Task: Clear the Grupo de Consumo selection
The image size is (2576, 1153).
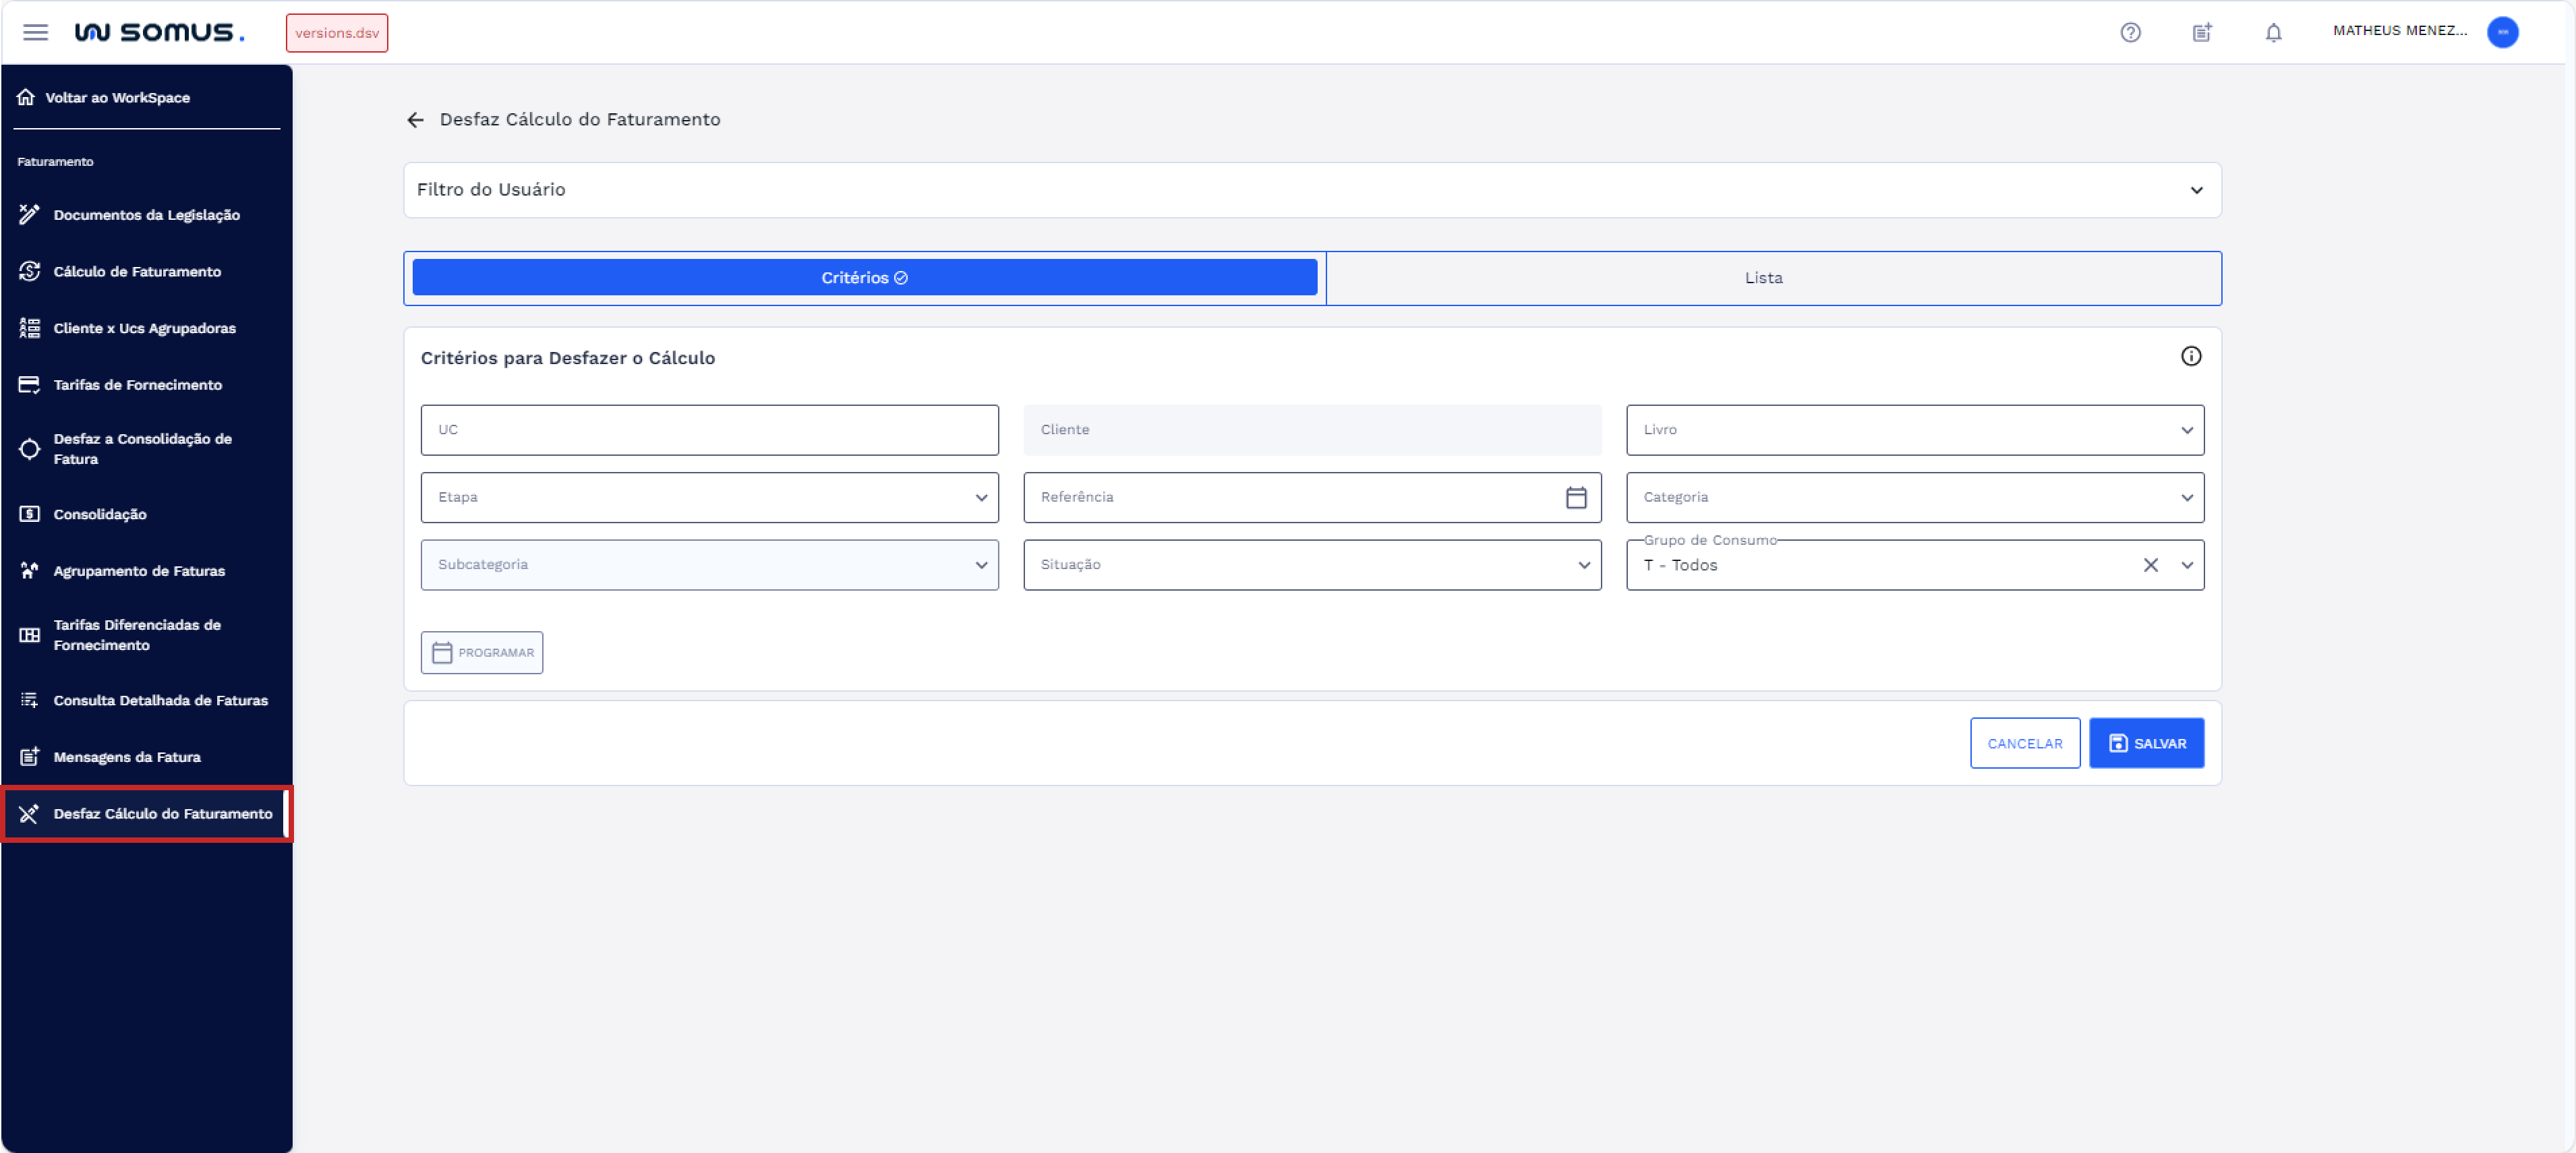Action: pyautogui.click(x=2150, y=565)
